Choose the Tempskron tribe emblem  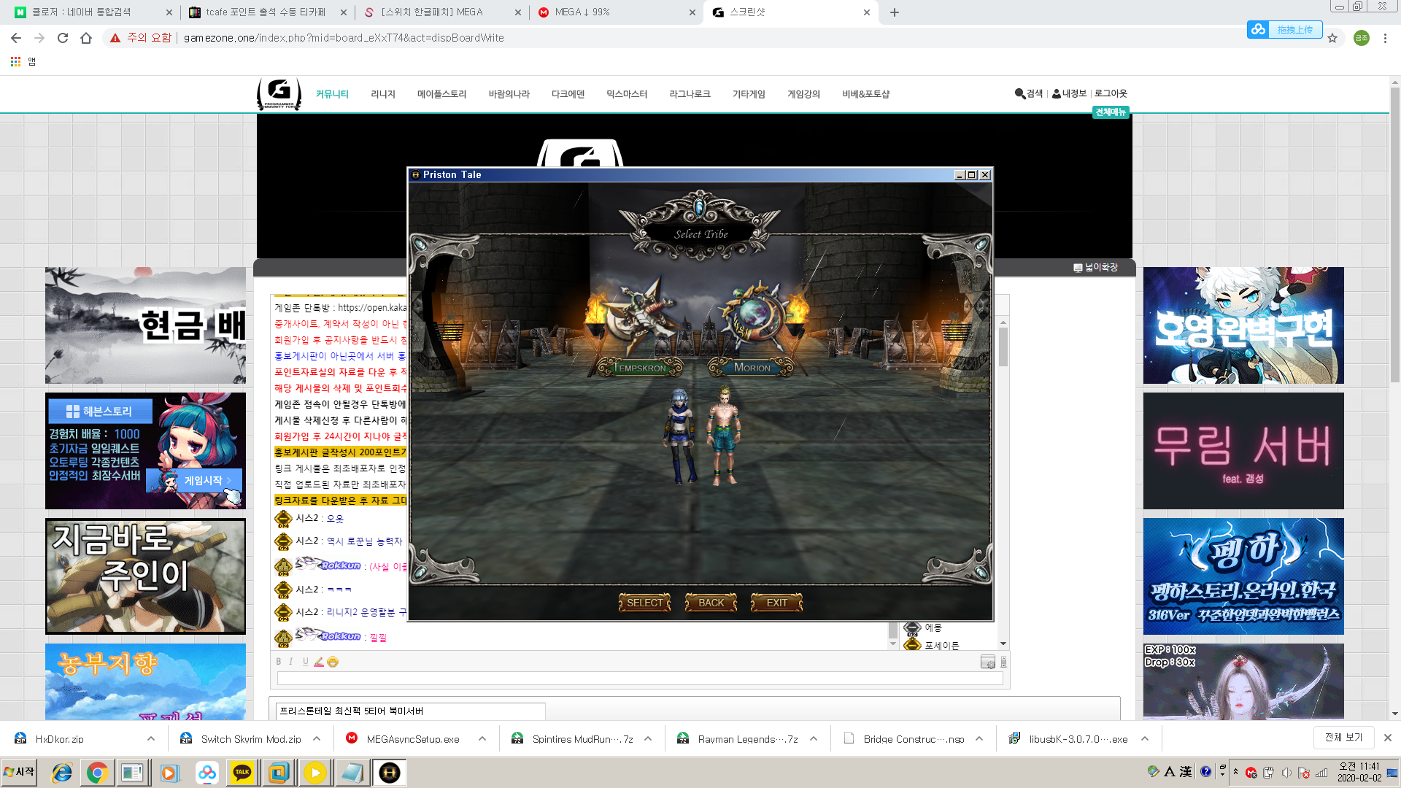(641, 317)
